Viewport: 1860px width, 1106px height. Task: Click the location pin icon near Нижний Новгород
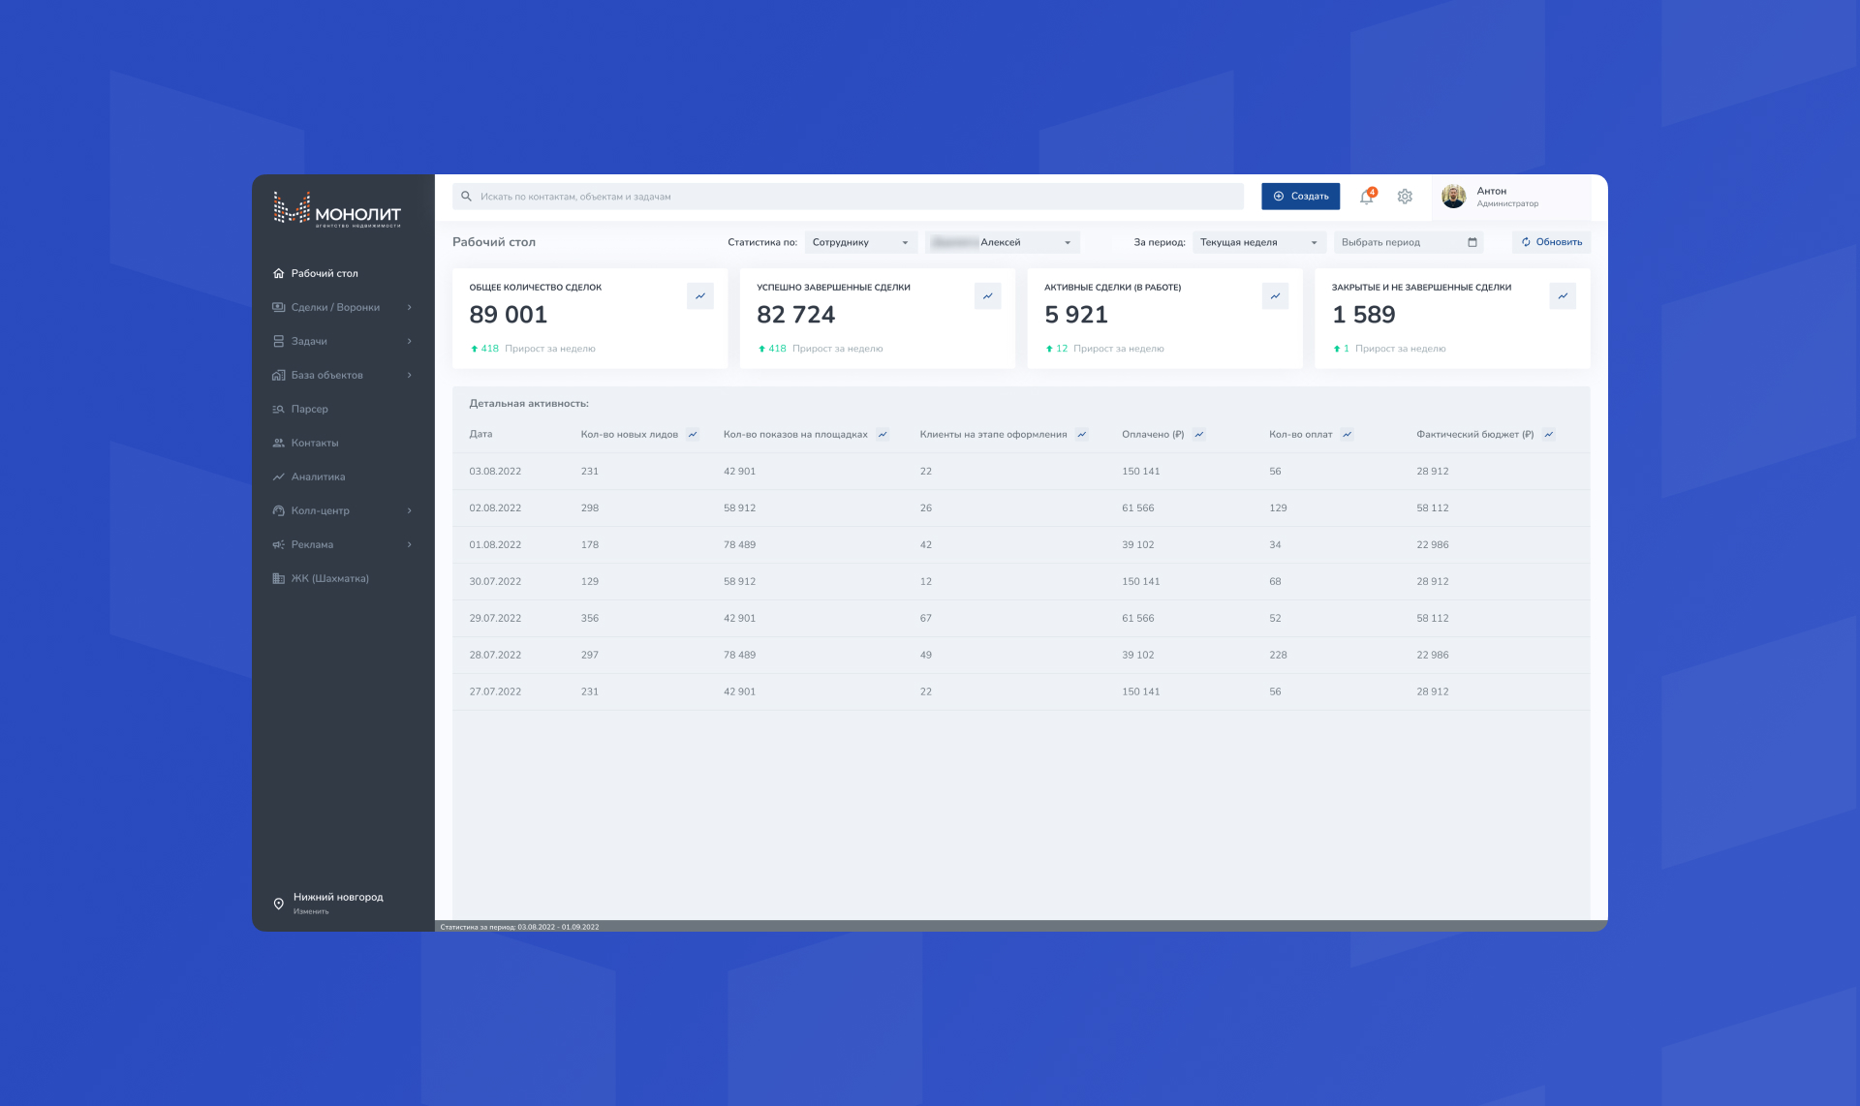279,904
